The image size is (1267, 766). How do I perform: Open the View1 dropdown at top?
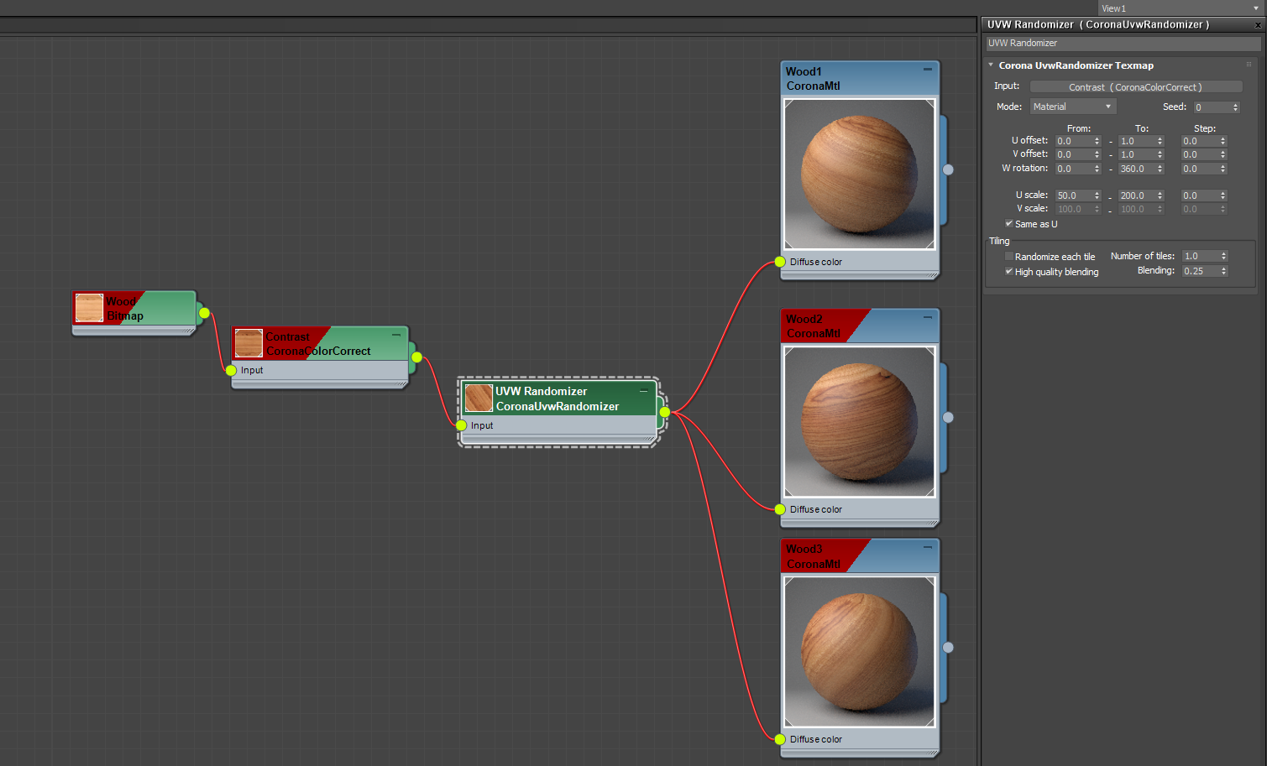tap(1181, 8)
